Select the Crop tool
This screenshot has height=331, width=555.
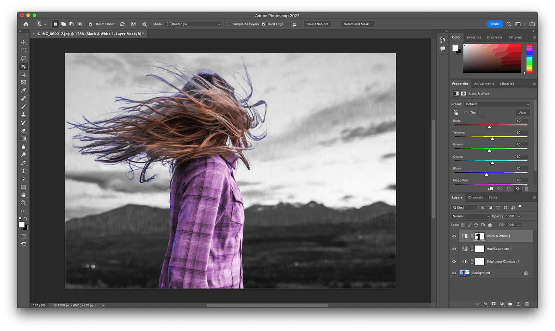[x=24, y=74]
